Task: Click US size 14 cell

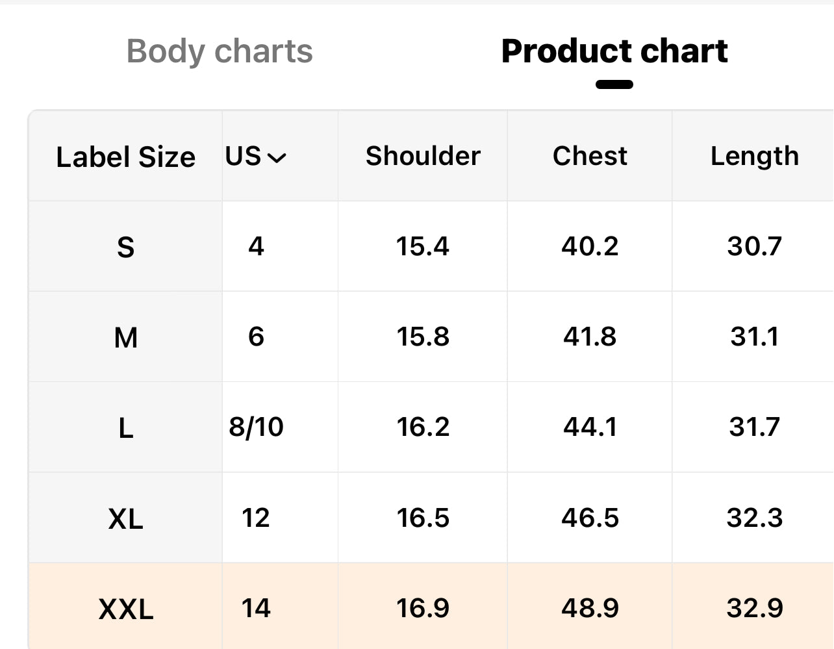Action: coord(256,609)
